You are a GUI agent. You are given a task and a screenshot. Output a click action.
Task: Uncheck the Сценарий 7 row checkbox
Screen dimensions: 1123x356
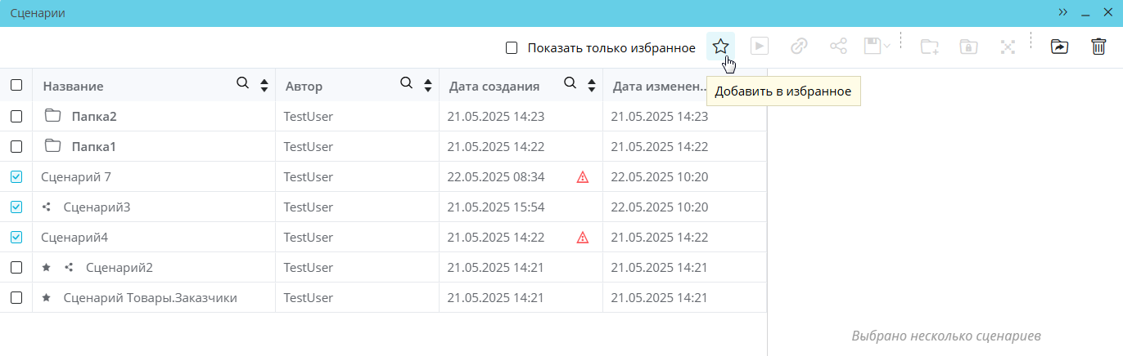16,176
